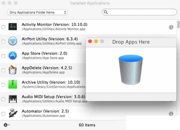Select Audio MIDI Setup (Version: 3.0.6) title
This screenshot has width=180, height=130.
tap(53, 97)
